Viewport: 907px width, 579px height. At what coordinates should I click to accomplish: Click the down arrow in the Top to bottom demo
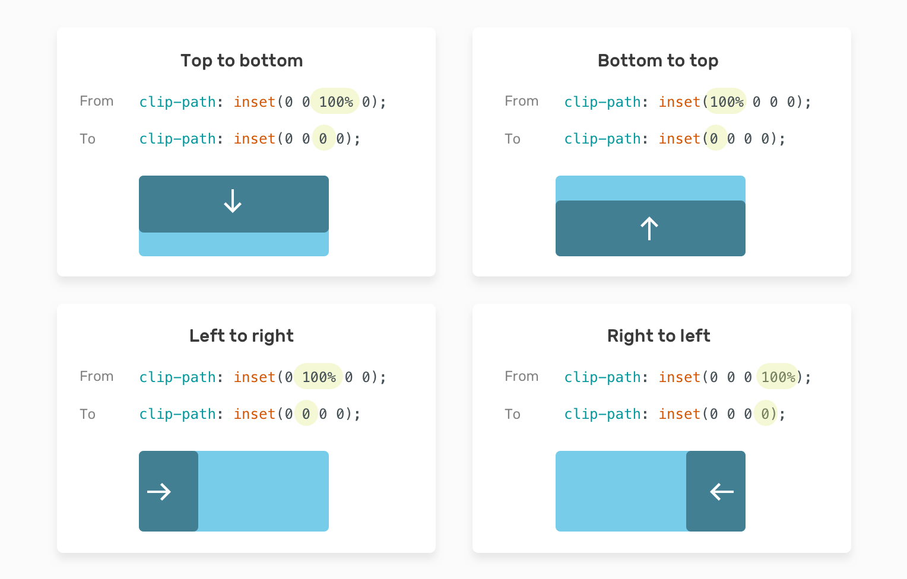(233, 201)
